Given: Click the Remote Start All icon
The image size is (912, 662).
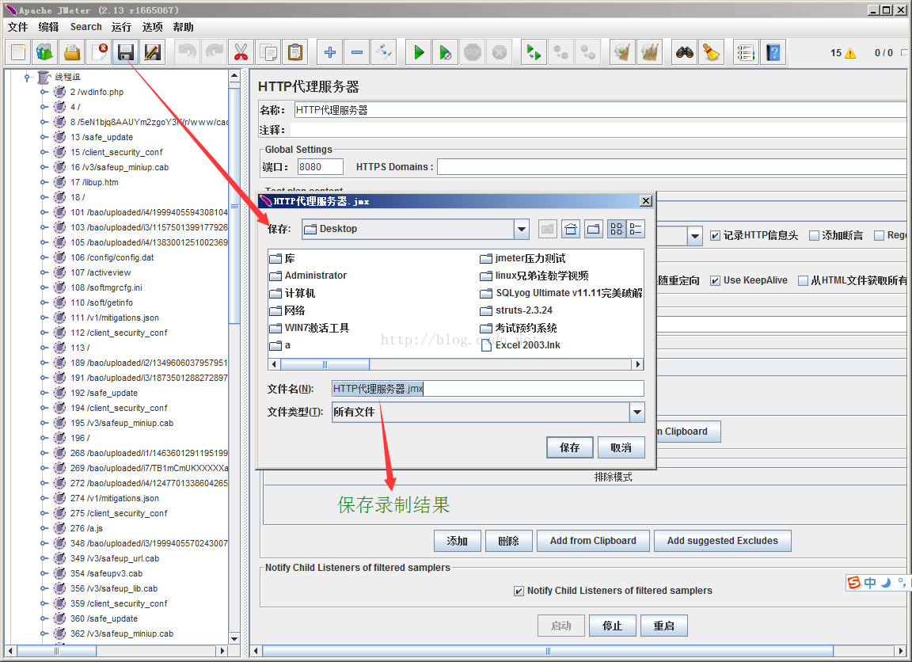Looking at the screenshot, I should point(534,52).
